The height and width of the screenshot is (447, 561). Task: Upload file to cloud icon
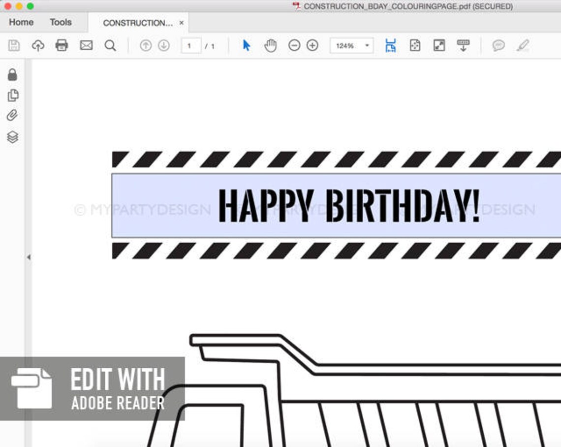(x=38, y=45)
